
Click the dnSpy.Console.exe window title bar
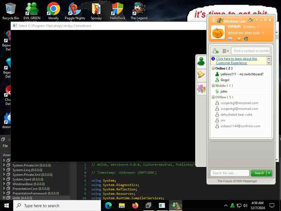coord(108,26)
